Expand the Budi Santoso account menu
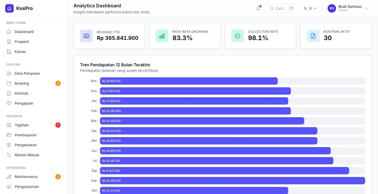Viewport: 378px width, 194px height. (x=348, y=8)
